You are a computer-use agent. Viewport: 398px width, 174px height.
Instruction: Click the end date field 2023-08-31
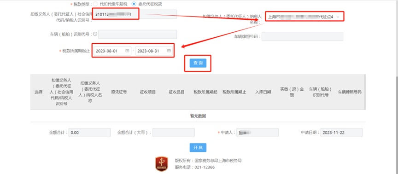pyautogui.click(x=154, y=51)
